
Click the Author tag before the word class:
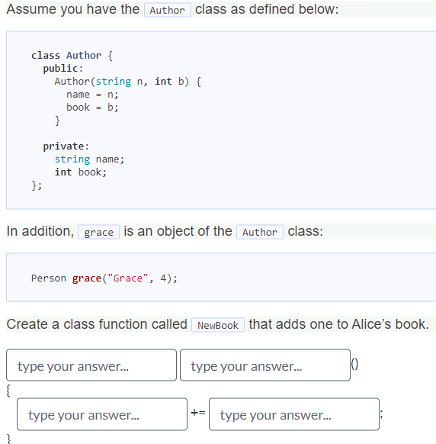[x=260, y=232]
